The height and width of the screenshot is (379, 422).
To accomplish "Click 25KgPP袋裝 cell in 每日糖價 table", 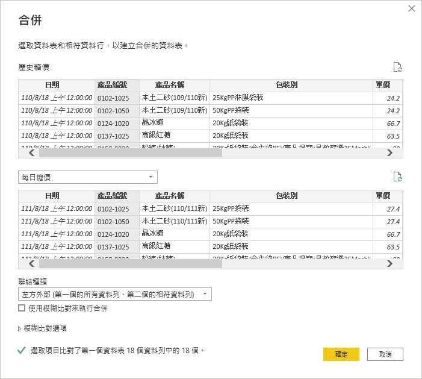I will coord(291,208).
